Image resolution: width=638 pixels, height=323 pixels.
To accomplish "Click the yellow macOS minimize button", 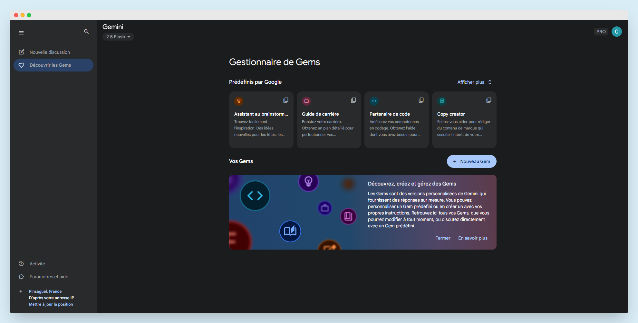I will coord(23,15).
